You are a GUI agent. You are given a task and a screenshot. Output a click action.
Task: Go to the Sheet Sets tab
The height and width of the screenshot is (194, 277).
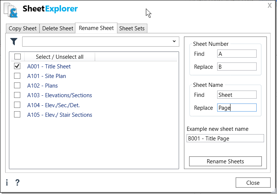132,28
